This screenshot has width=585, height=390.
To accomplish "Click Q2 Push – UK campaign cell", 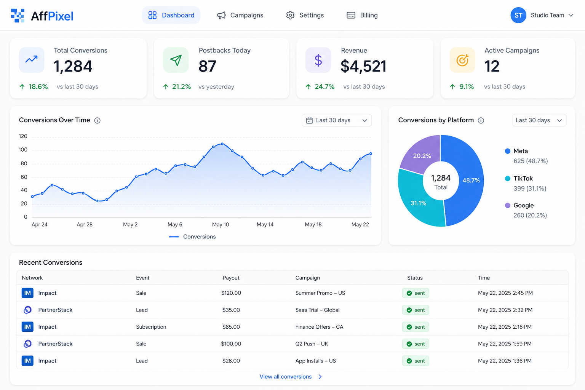I will pos(312,344).
